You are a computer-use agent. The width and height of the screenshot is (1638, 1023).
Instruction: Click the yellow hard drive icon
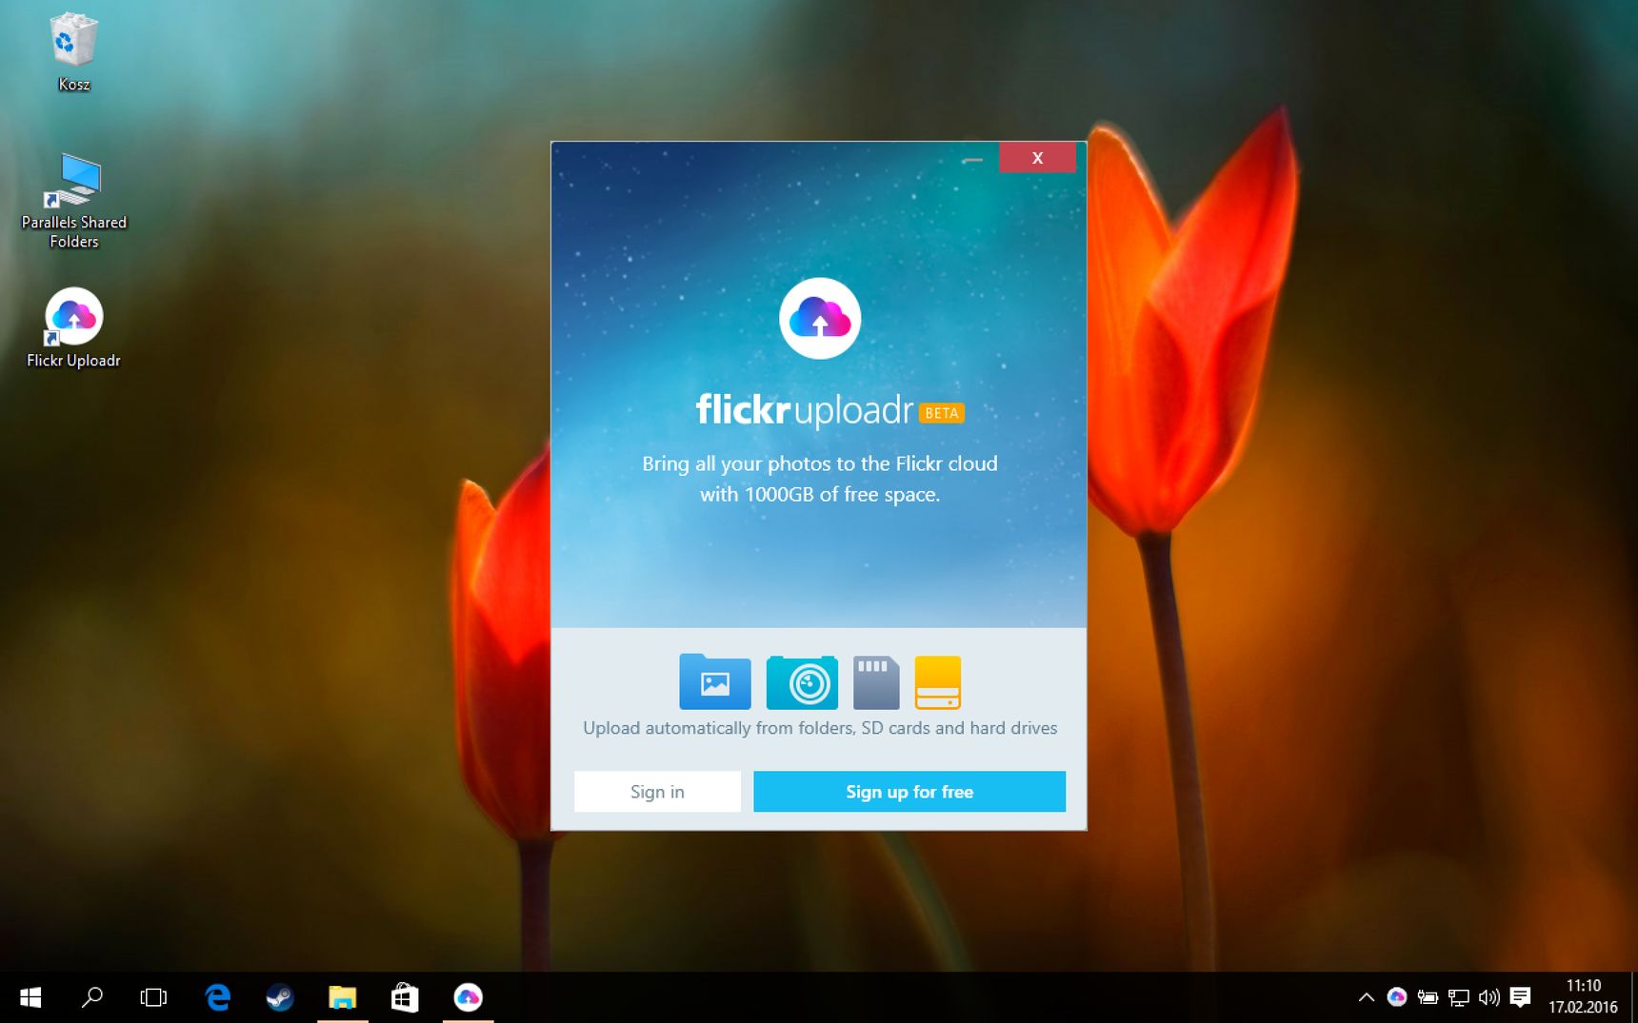[938, 682]
